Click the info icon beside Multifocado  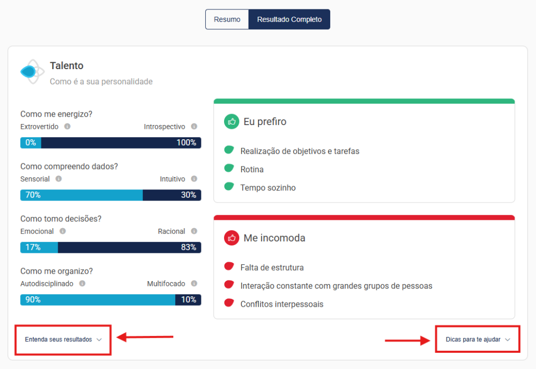click(x=194, y=284)
